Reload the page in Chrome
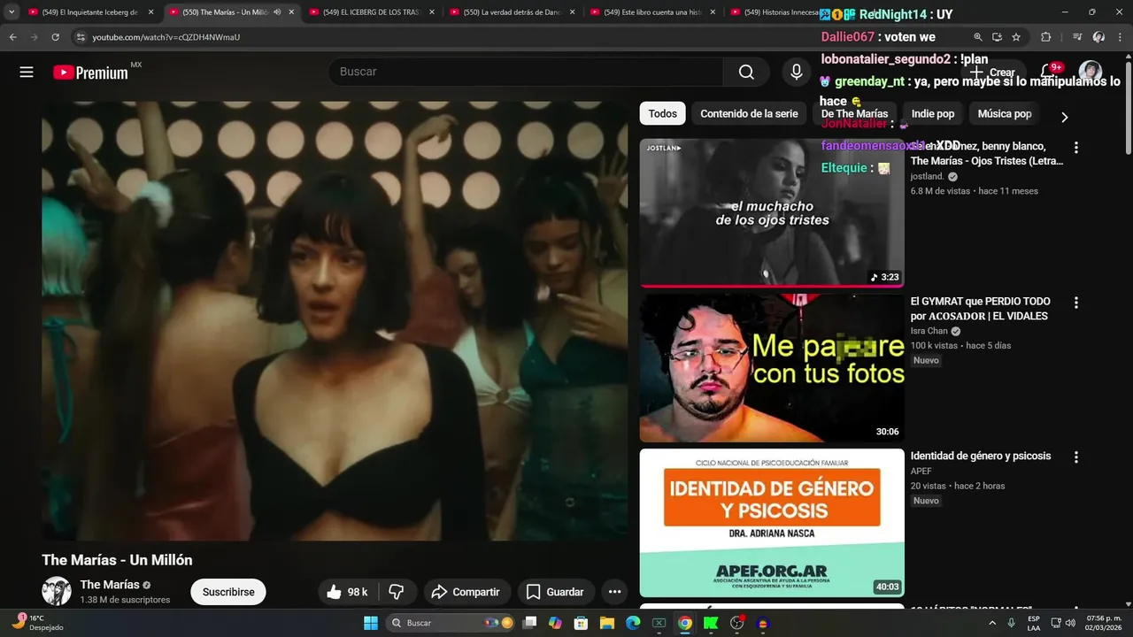This screenshot has height=637, width=1133. click(x=55, y=37)
